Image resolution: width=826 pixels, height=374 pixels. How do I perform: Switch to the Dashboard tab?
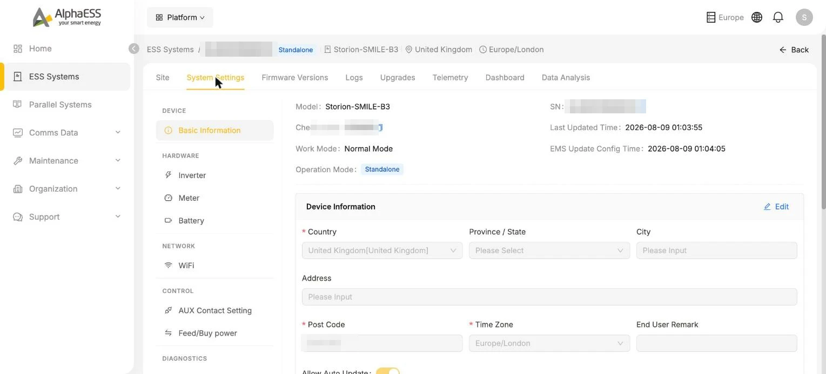pos(505,78)
